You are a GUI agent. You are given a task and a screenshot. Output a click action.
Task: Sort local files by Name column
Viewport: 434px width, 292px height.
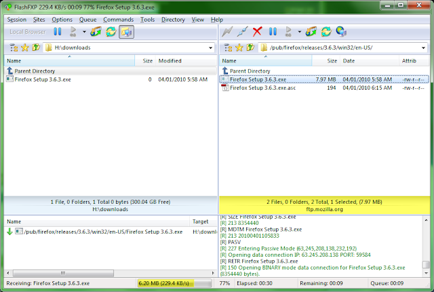click(69, 60)
